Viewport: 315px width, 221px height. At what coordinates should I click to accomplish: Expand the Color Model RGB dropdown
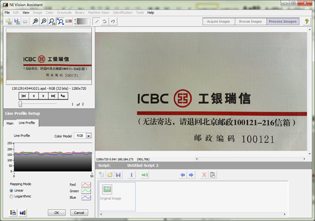click(x=89, y=136)
